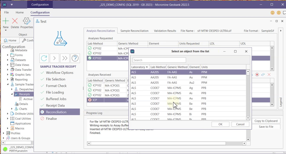Click the red Delete icon

point(15,21)
